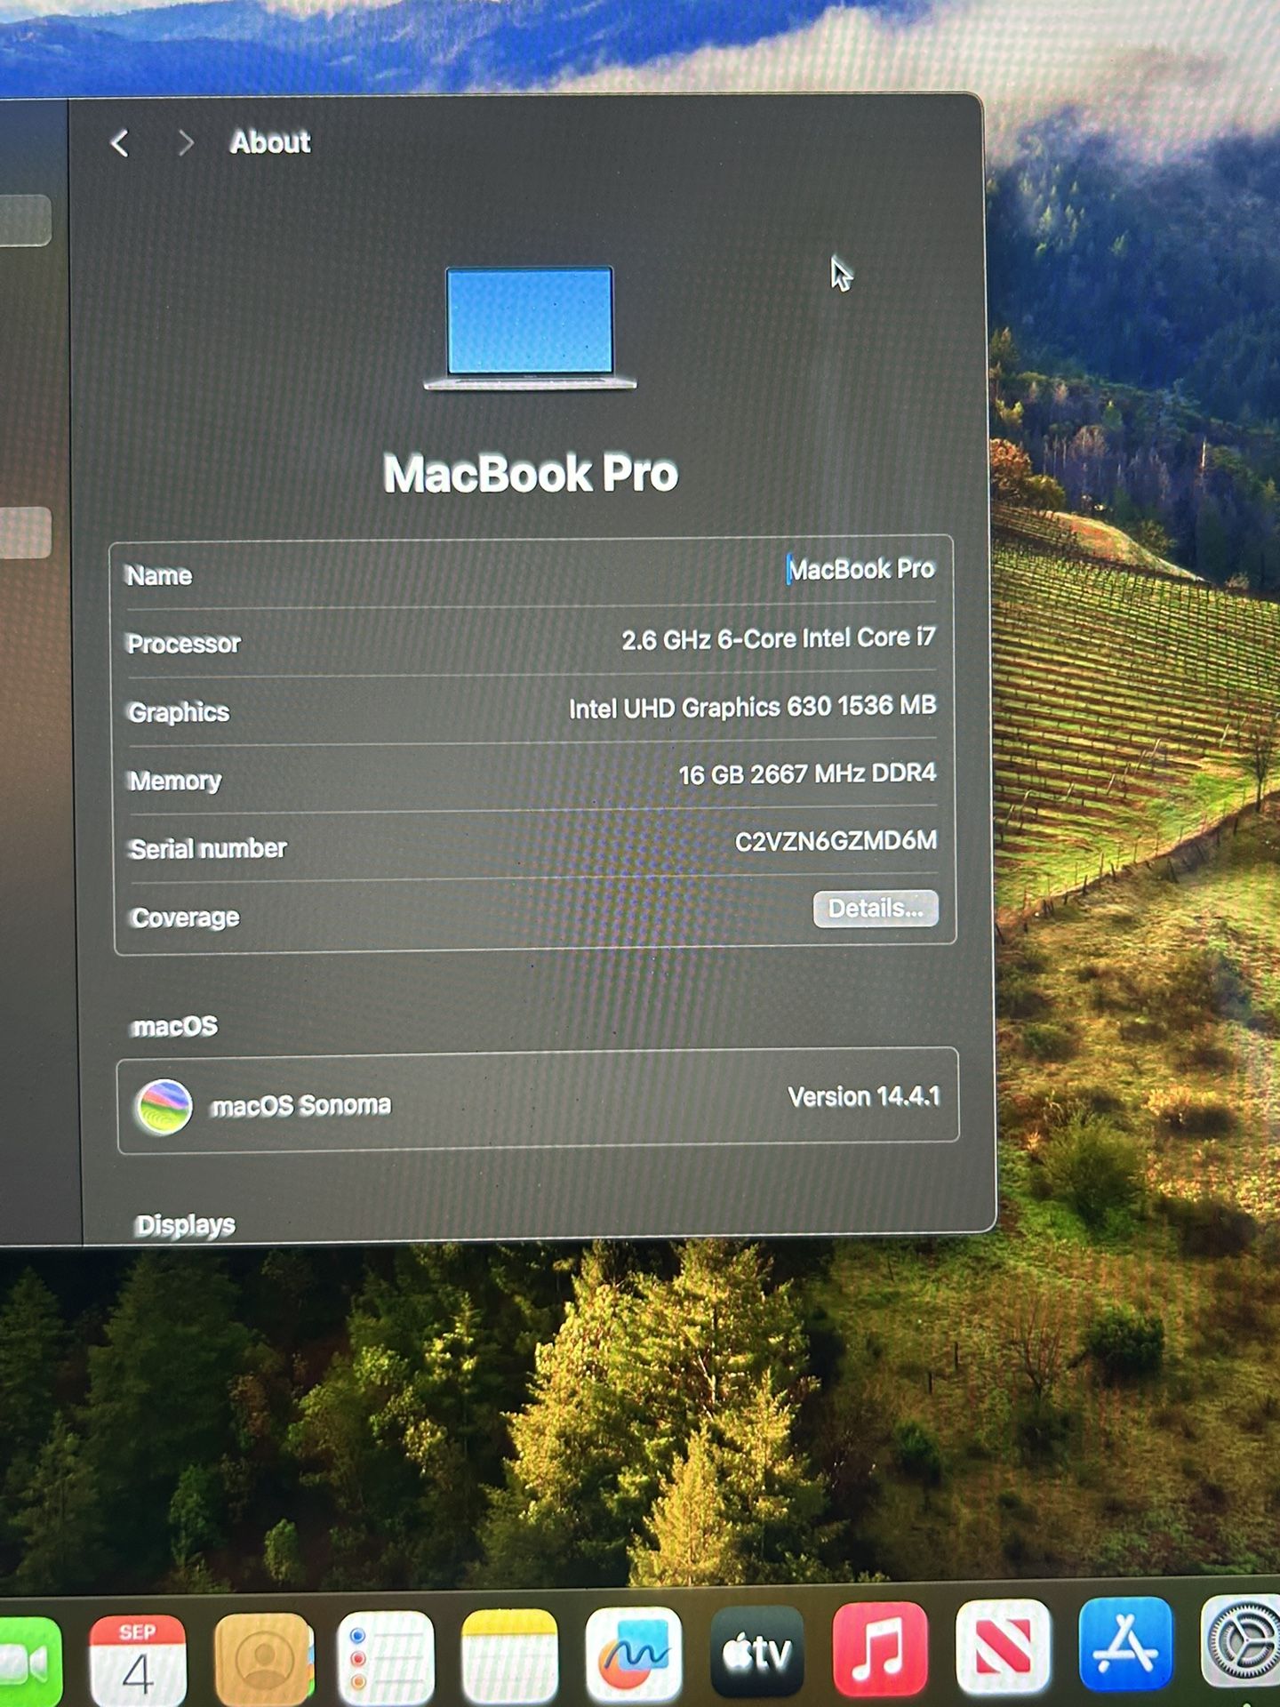Go back using the back chevron
The height and width of the screenshot is (1707, 1280).
pyautogui.click(x=120, y=142)
